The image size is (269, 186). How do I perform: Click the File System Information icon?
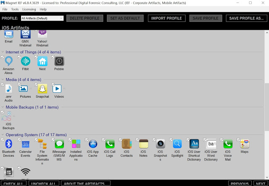[42, 144]
